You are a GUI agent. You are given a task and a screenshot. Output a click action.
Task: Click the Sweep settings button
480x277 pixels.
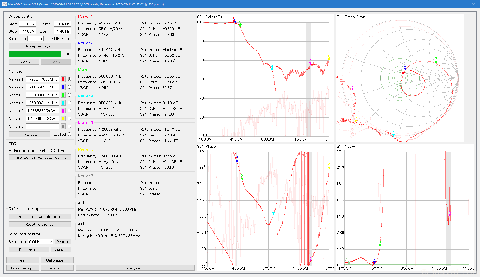tap(40, 46)
